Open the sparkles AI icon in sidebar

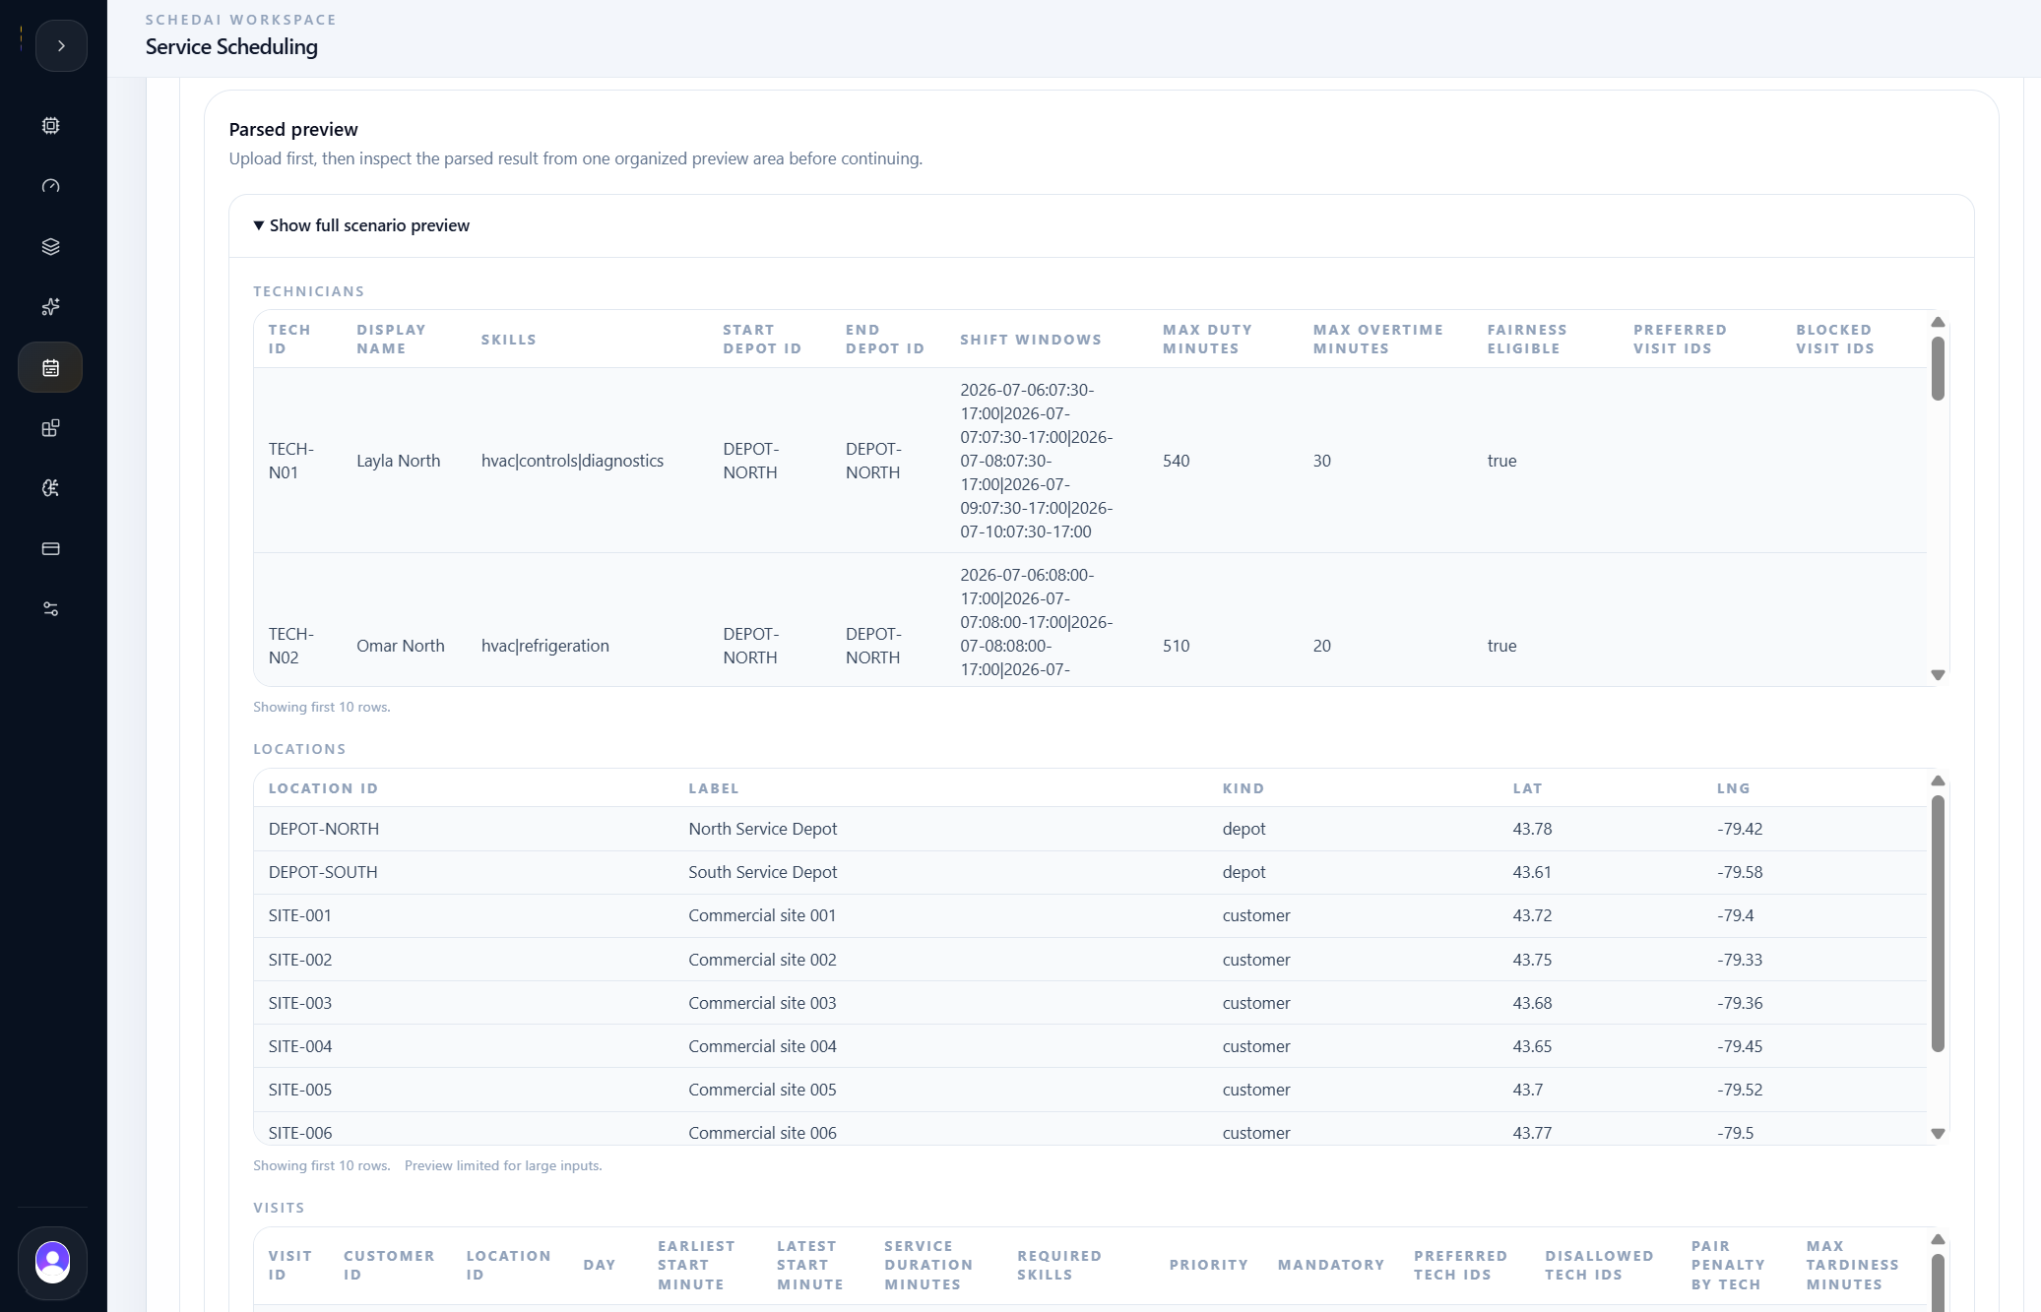click(51, 307)
